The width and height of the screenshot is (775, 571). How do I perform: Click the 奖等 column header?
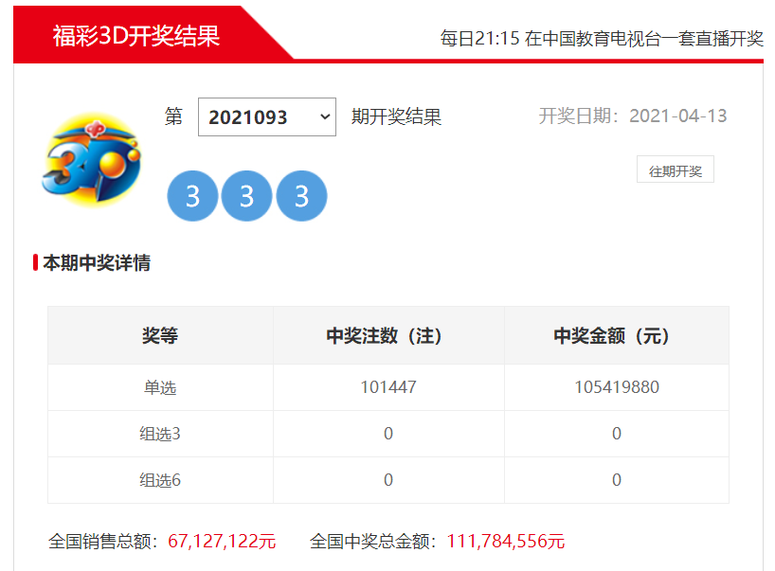[x=160, y=336]
